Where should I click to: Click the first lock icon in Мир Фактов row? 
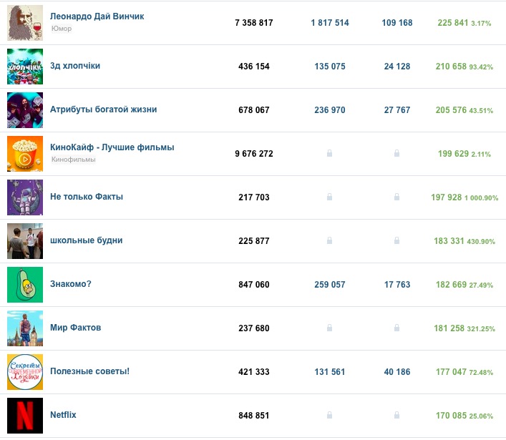(329, 328)
